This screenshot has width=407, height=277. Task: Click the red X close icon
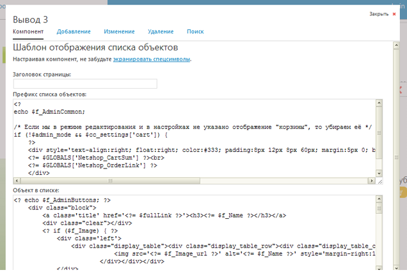click(x=394, y=14)
